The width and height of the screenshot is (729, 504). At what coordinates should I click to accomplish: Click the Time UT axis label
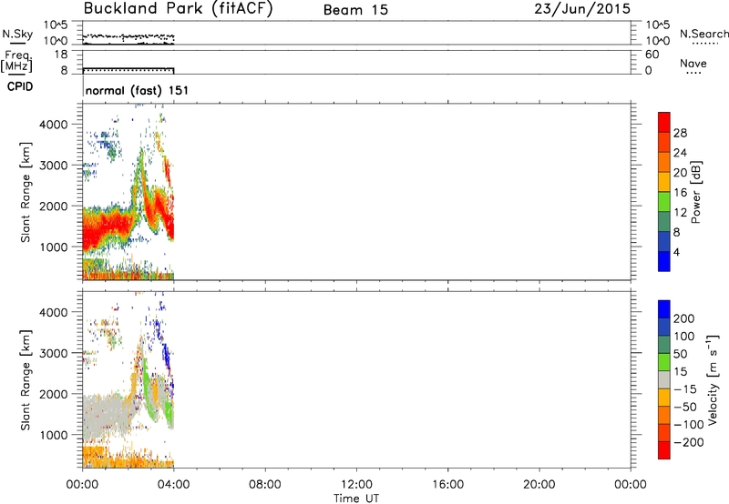click(x=356, y=499)
